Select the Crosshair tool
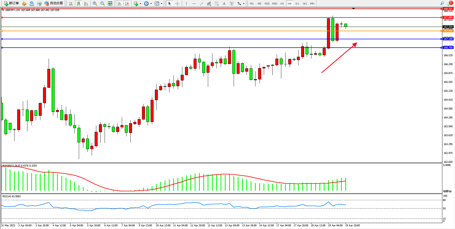This screenshot has width=455, height=229. click(177, 3)
